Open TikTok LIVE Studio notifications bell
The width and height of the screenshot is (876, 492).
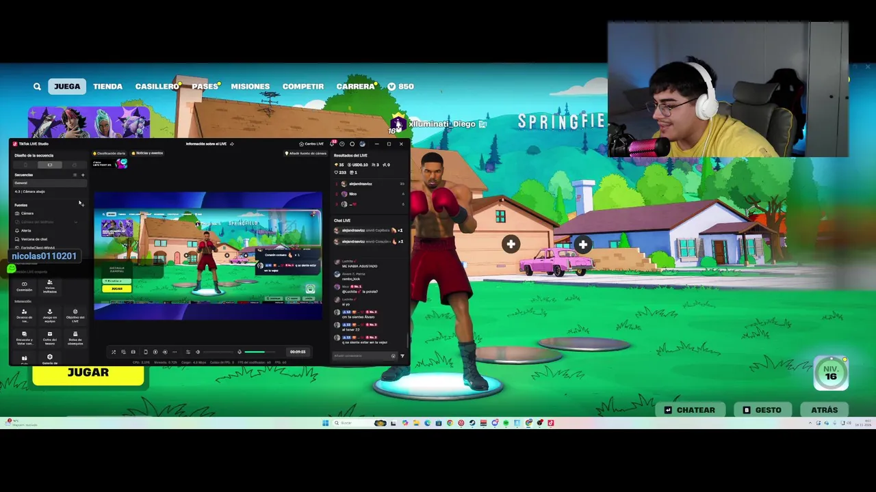[332, 144]
